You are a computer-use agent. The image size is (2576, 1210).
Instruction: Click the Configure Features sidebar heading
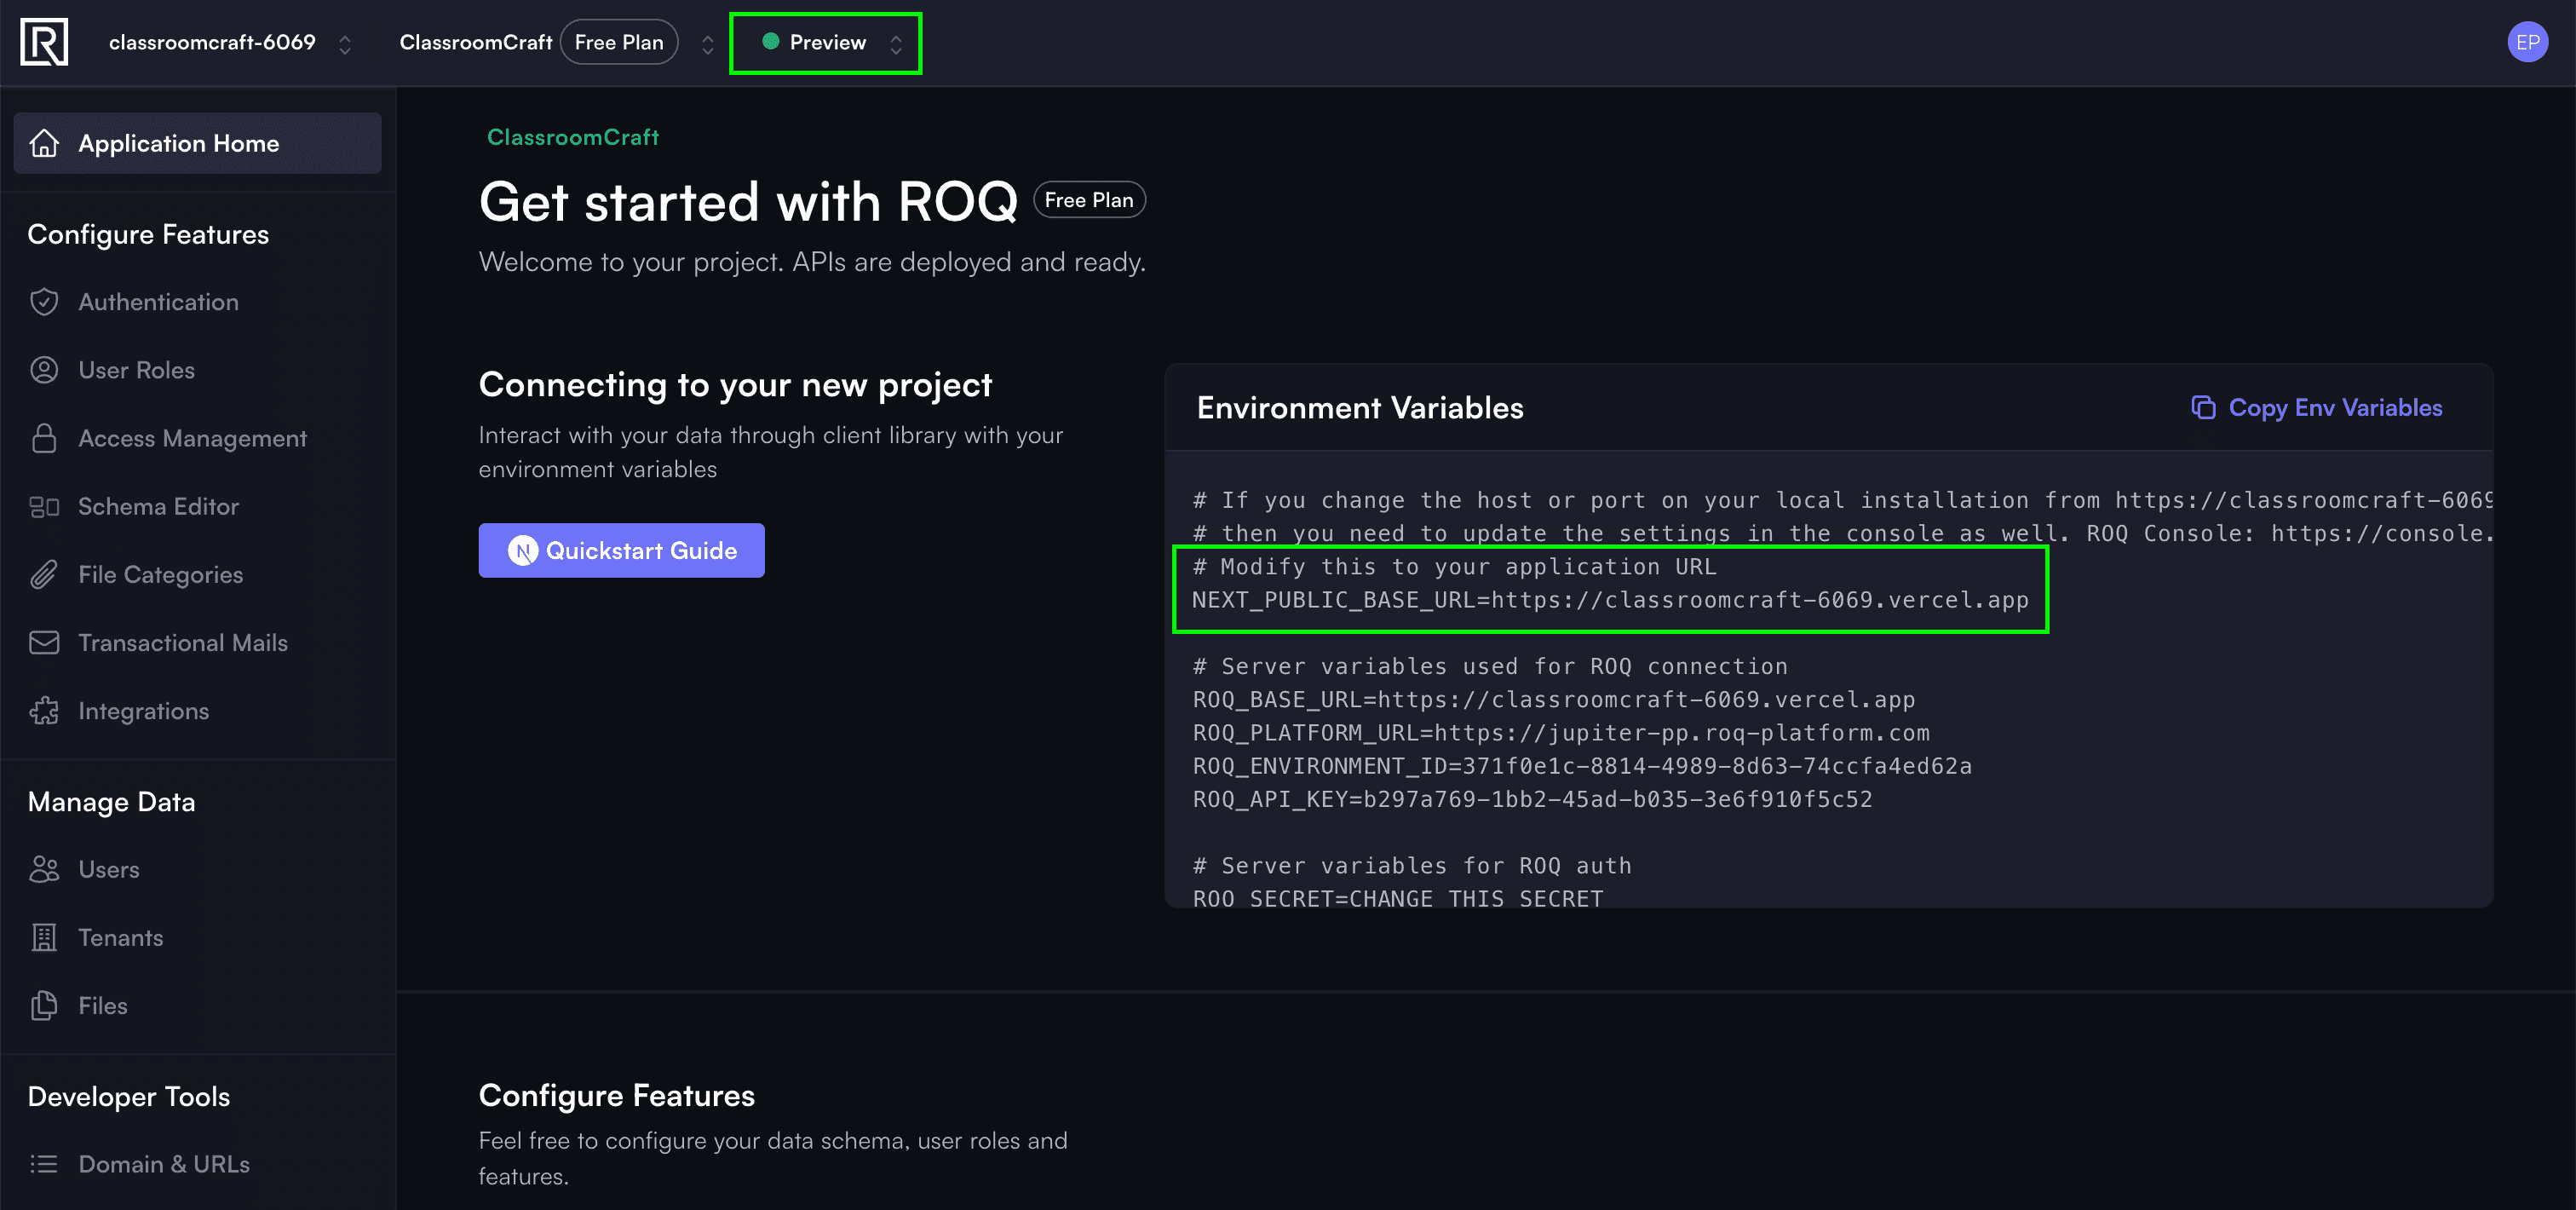click(148, 234)
